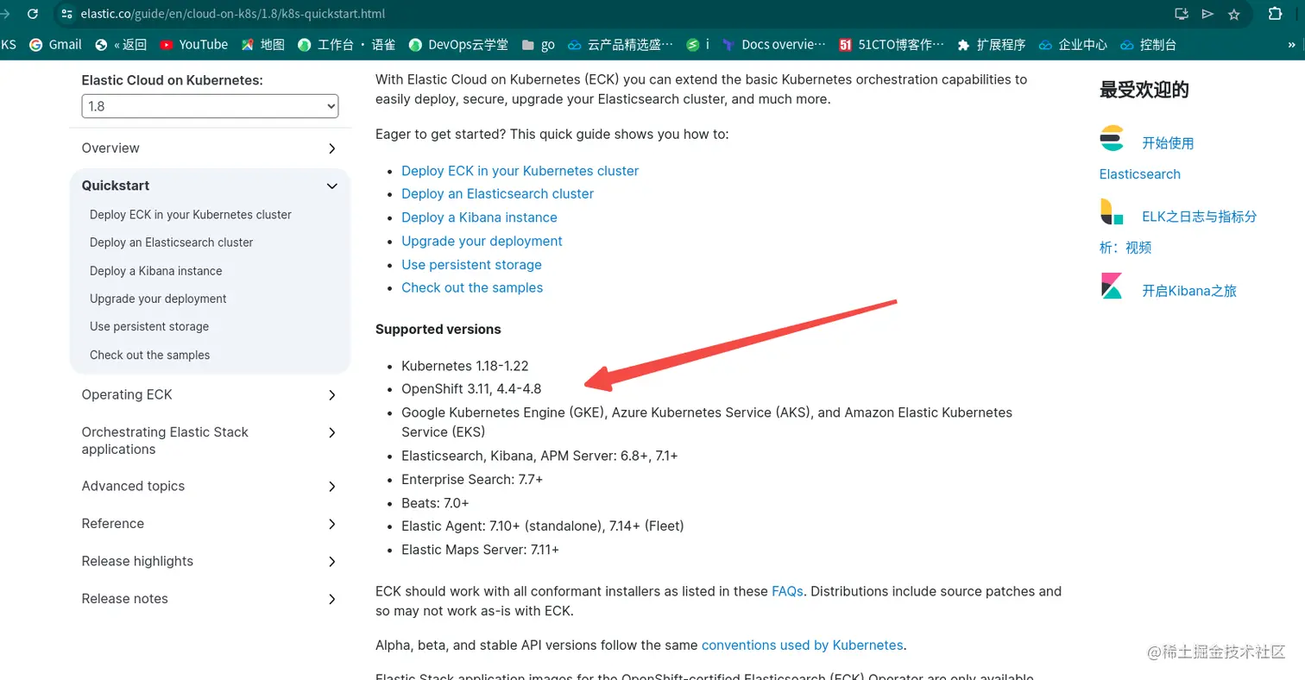The width and height of the screenshot is (1305, 680).
Task: Open the browser extensions puzzle icon
Action: (1275, 14)
